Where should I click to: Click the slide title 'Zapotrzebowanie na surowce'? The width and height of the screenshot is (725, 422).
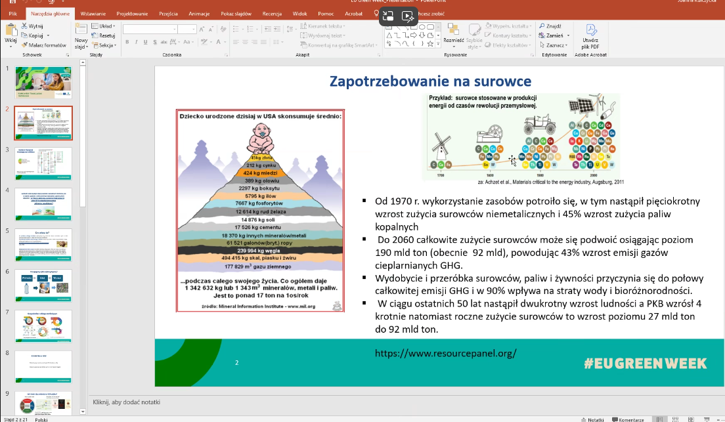coord(431,81)
